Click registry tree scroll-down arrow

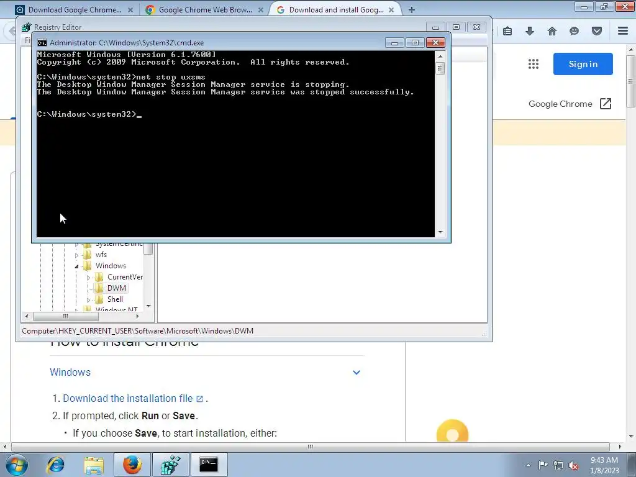coord(148,306)
